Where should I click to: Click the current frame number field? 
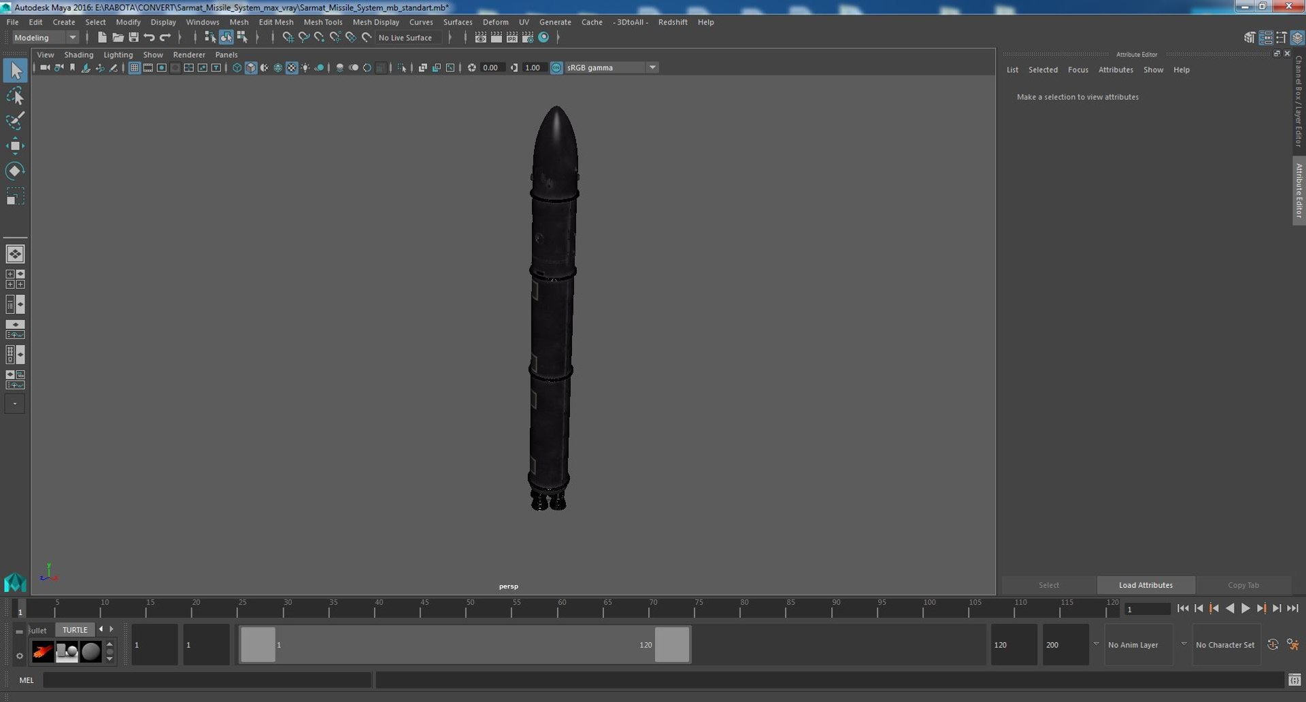(x=1147, y=609)
